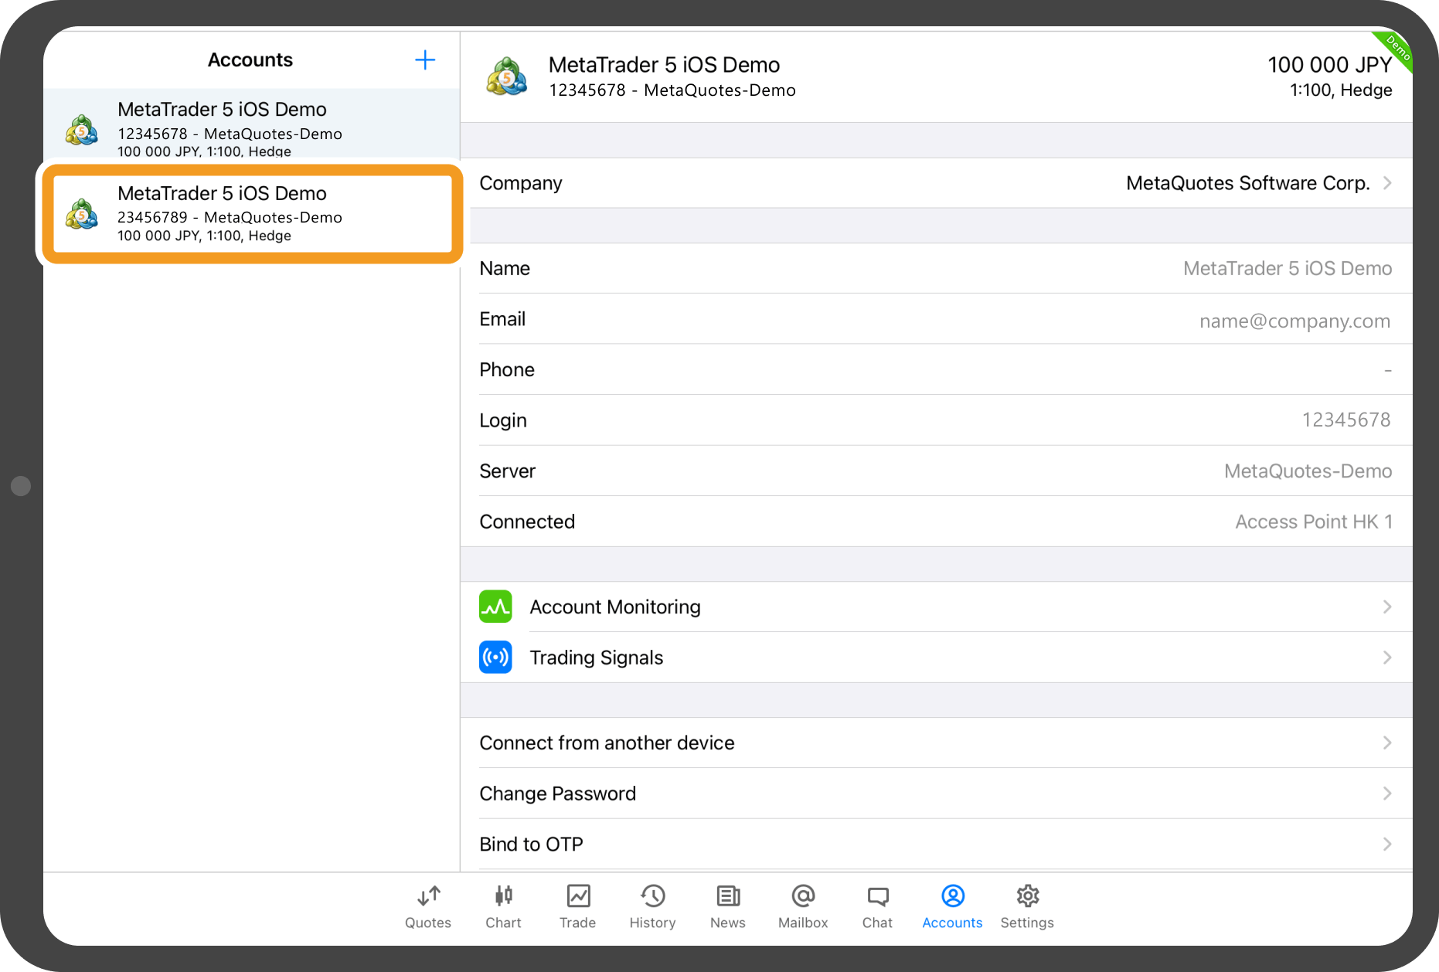The image size is (1439, 972).
Task: Select account 12345678 in the list
Action: (251, 127)
